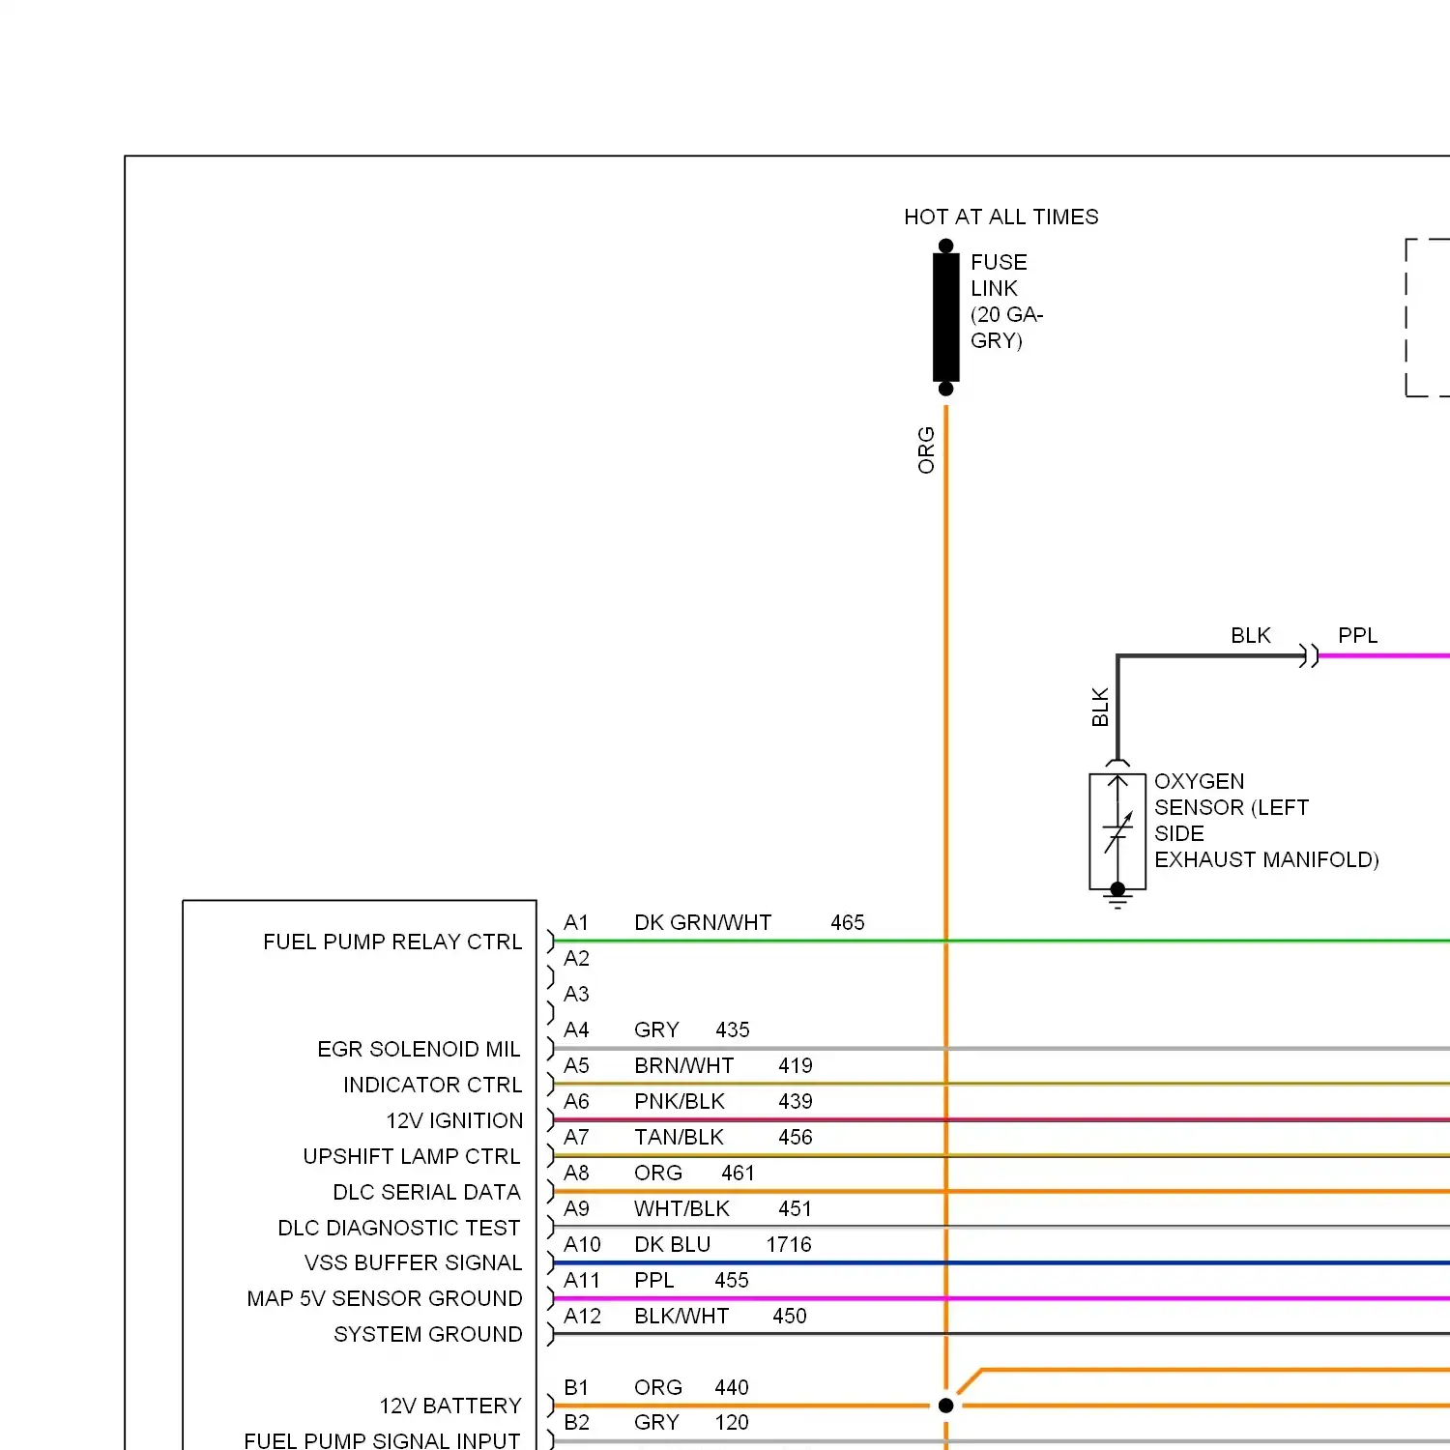Viewport: 1450px width, 1450px height.
Task: Click the vertical BLK label above the oxygen sensor
Action: click(1100, 707)
